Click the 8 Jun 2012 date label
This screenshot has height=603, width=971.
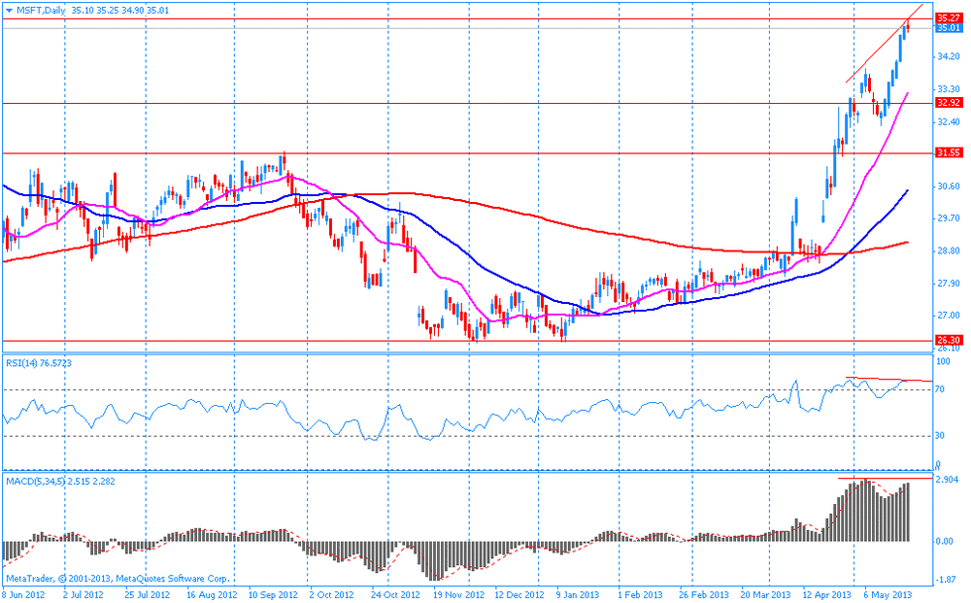tap(23, 595)
